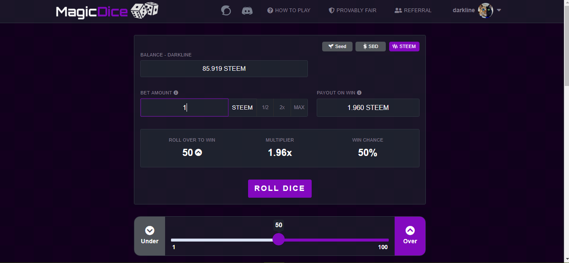Click the Payout On Win info icon
This screenshot has height=263, width=569.
point(359,93)
